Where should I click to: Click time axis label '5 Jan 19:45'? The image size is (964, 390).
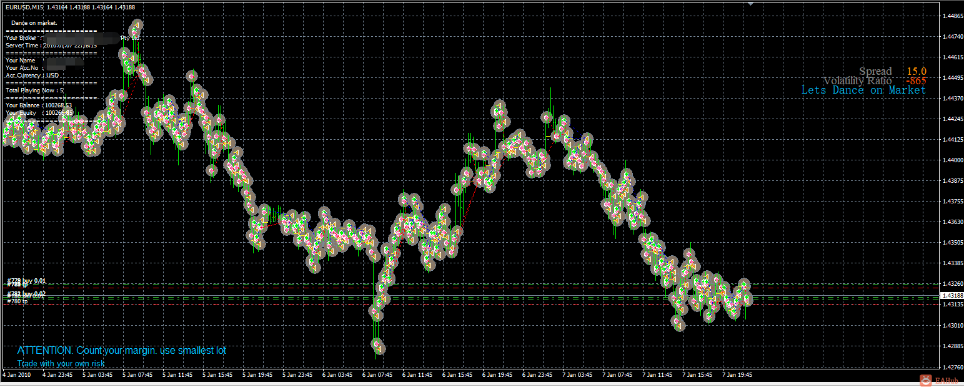pyautogui.click(x=257, y=376)
